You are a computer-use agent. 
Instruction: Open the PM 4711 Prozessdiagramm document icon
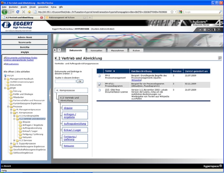coord(99,84)
